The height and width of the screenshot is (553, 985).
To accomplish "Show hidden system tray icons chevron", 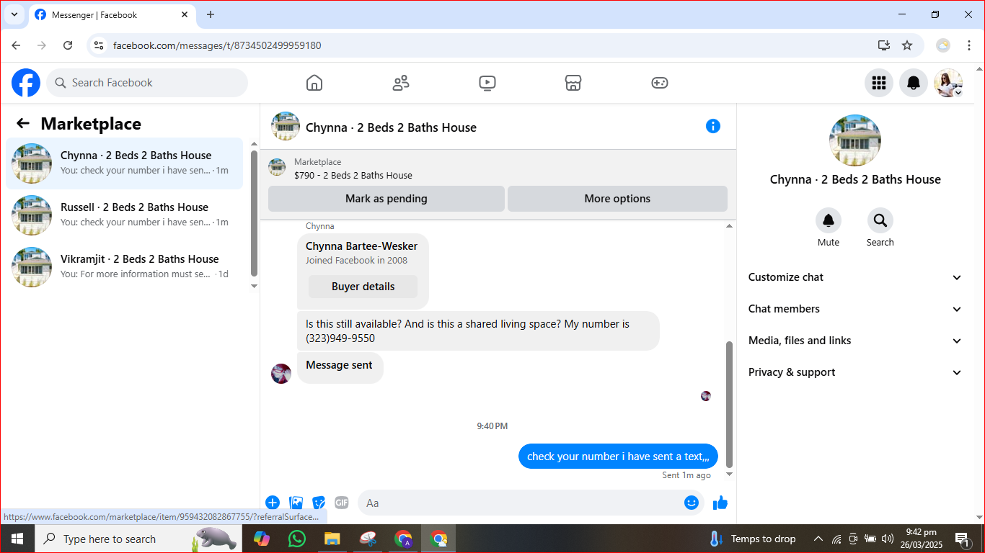I will click(818, 539).
